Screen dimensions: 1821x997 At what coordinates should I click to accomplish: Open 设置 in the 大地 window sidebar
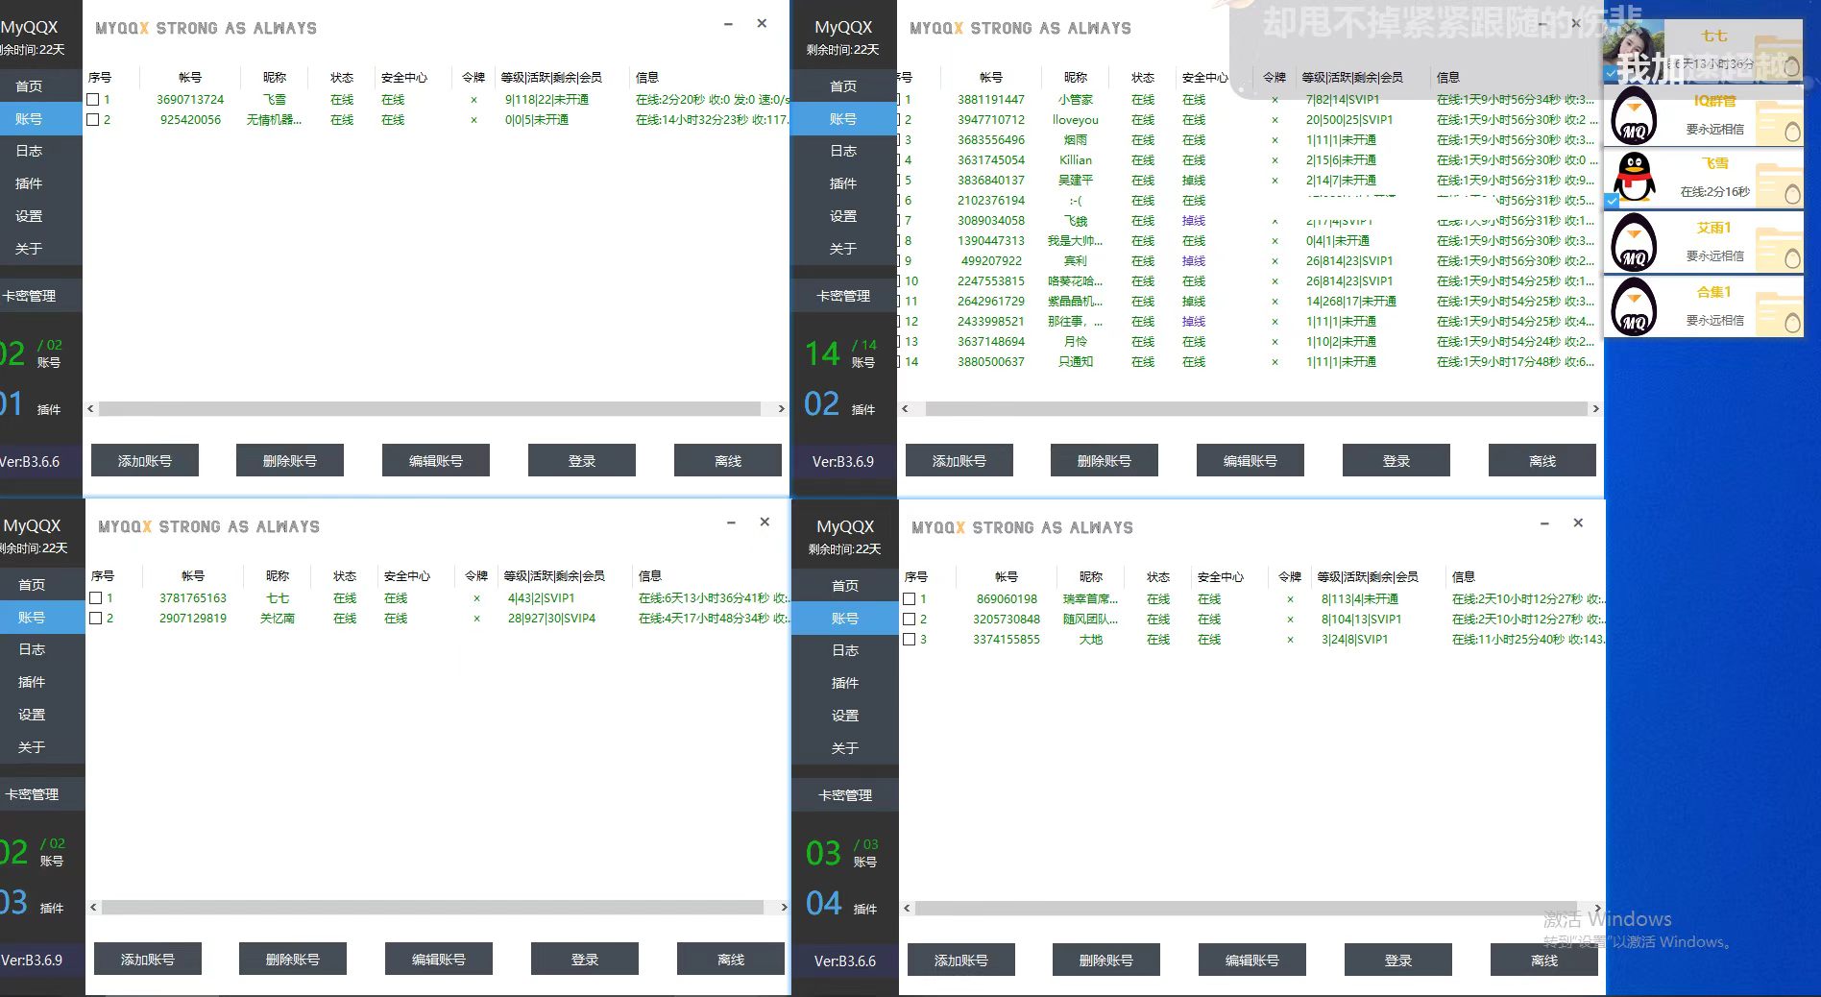tap(845, 716)
